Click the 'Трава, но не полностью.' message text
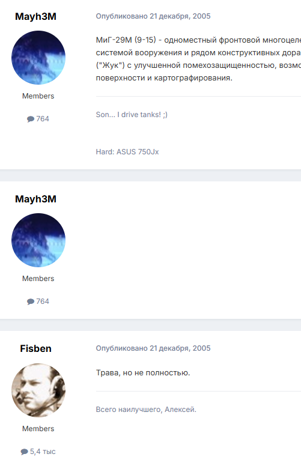The width and height of the screenshot is (301, 460). point(143,373)
